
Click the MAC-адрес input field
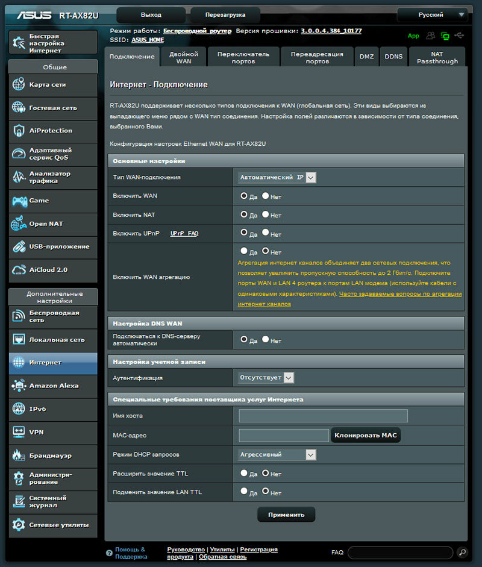pyautogui.click(x=284, y=436)
